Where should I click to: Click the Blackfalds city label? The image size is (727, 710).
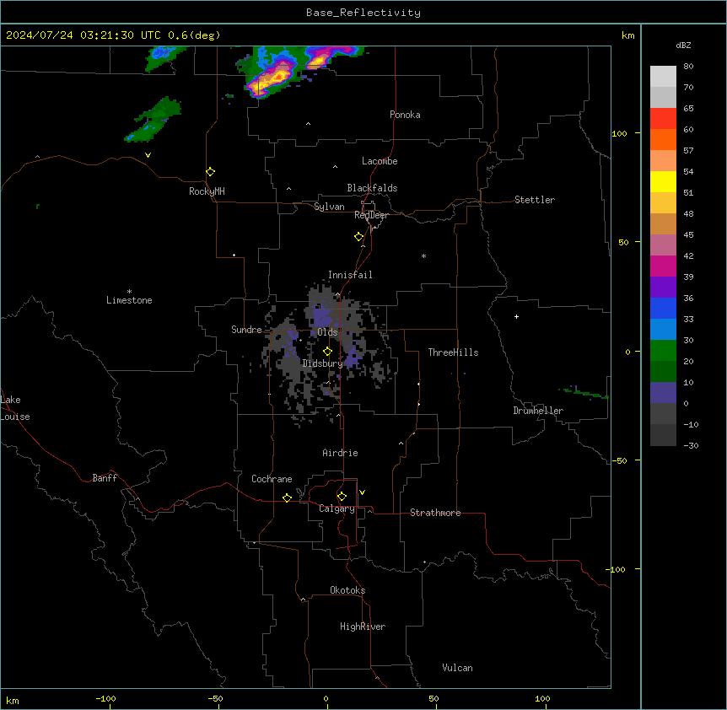click(x=372, y=188)
